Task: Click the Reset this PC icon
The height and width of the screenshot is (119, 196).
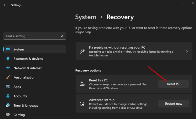Action: 82,84
